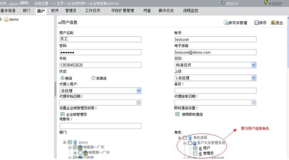Click the 密码 password field
The width and height of the screenshot is (289, 160).
(x=100, y=52)
